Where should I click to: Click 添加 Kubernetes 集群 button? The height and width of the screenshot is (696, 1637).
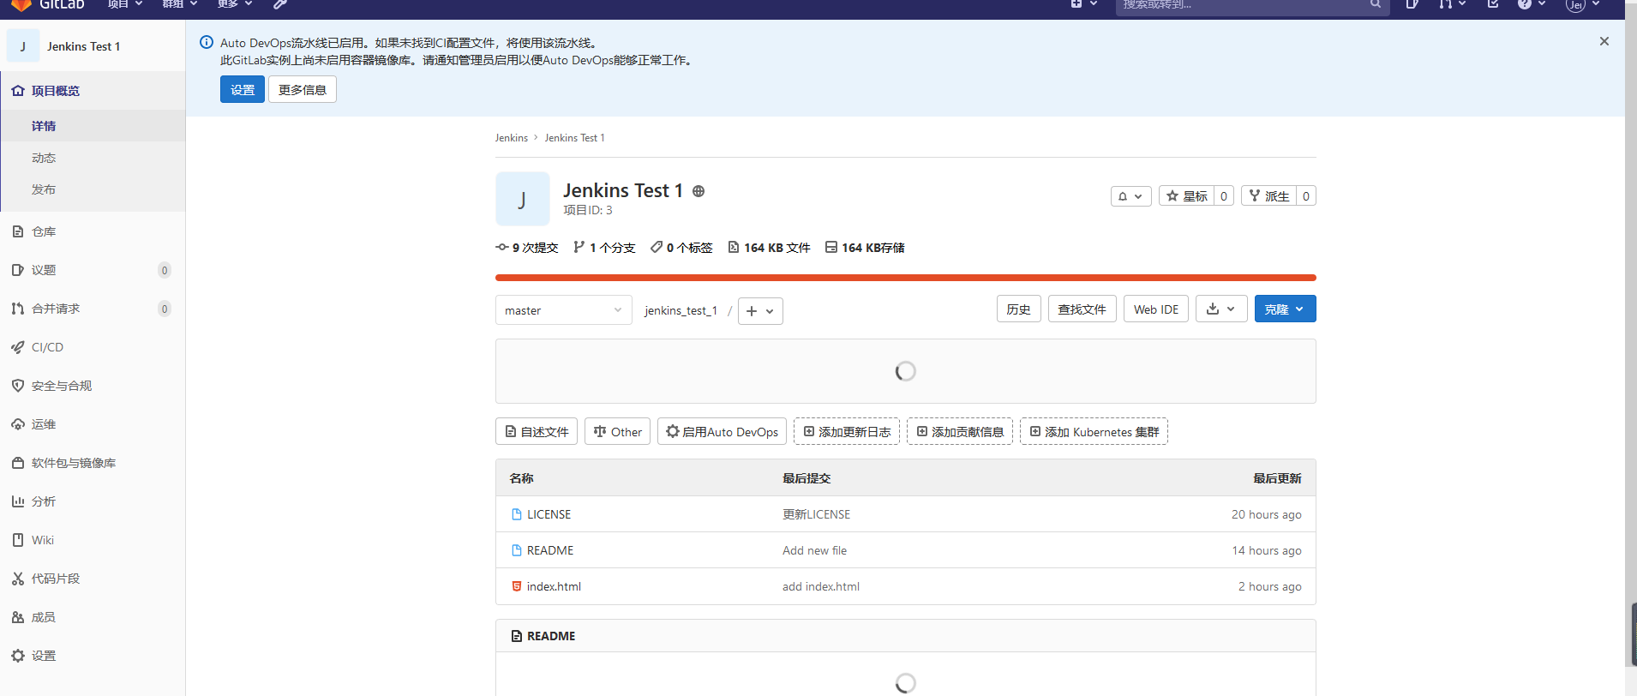click(1094, 432)
